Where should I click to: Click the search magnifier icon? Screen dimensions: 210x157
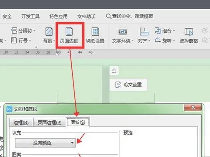[x=108, y=17]
